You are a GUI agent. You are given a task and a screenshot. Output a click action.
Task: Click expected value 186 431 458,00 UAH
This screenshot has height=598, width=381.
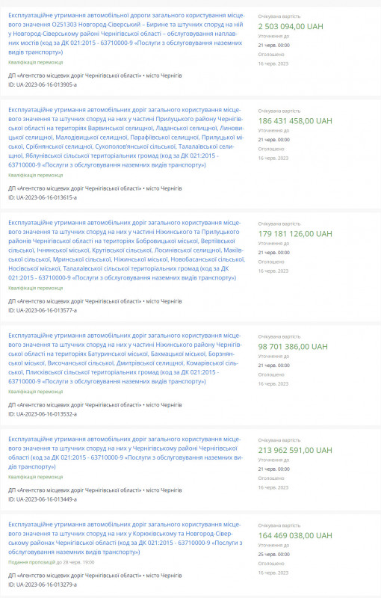coord(295,121)
